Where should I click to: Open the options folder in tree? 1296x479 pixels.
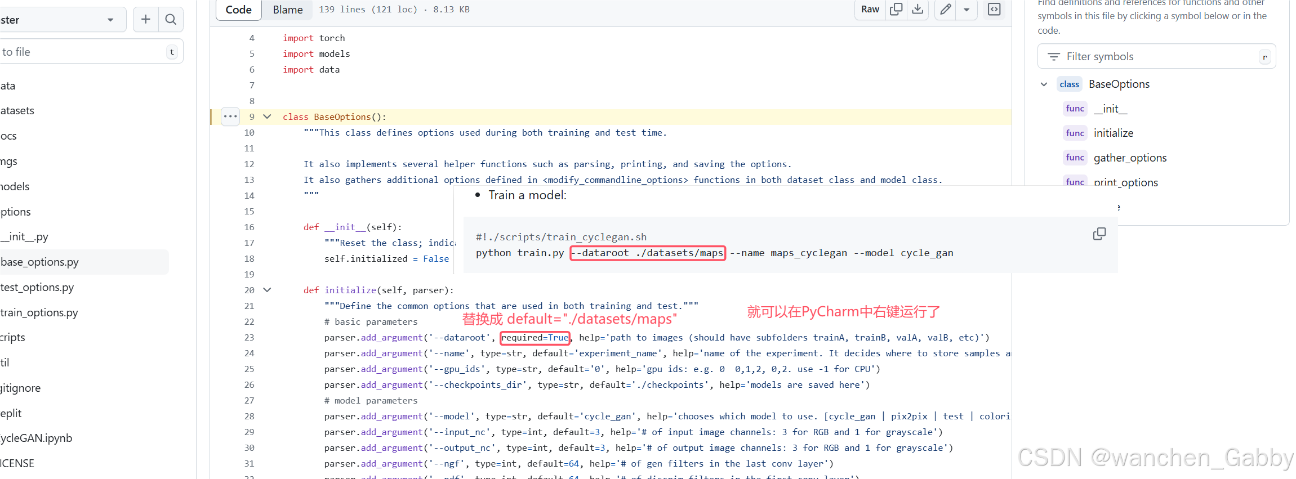point(15,212)
